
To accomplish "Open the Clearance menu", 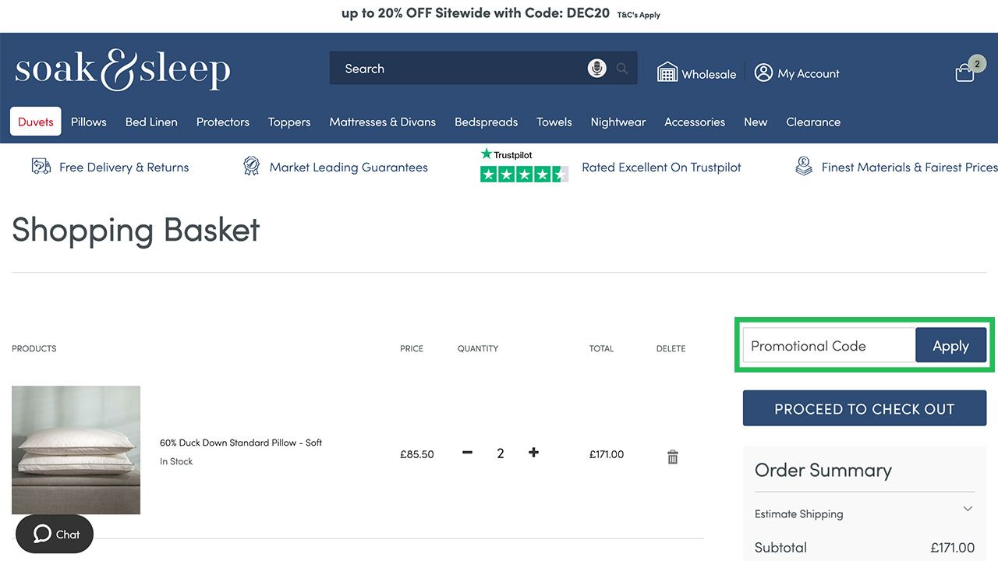I will click(x=813, y=122).
